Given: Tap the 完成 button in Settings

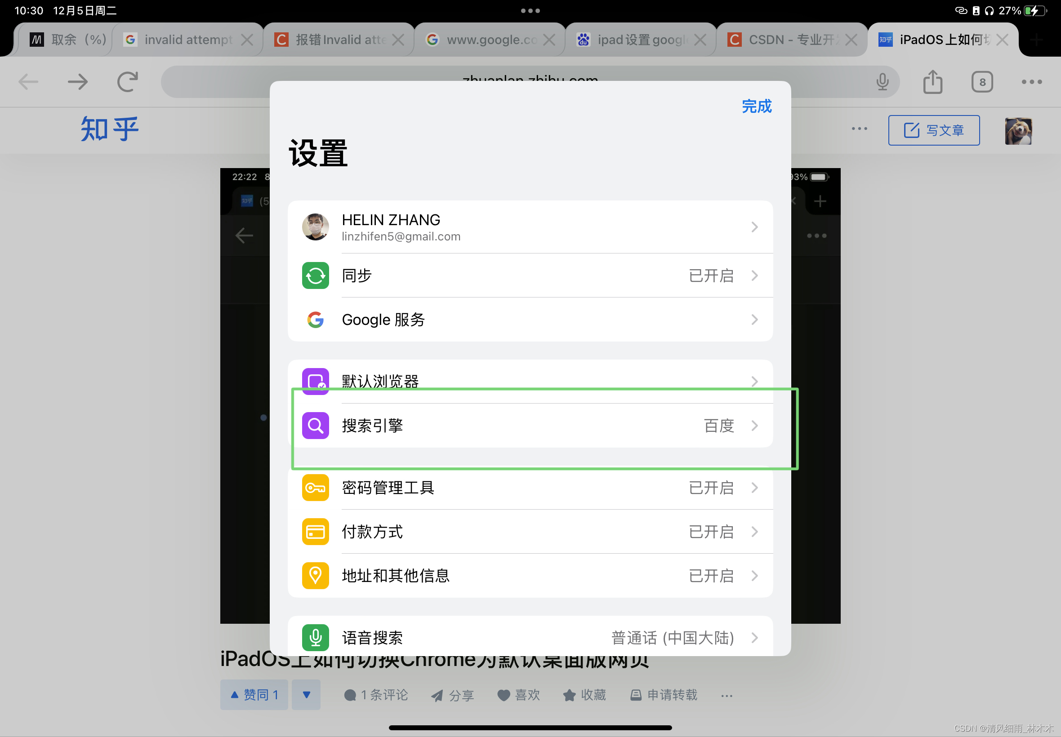Looking at the screenshot, I should pos(756,106).
